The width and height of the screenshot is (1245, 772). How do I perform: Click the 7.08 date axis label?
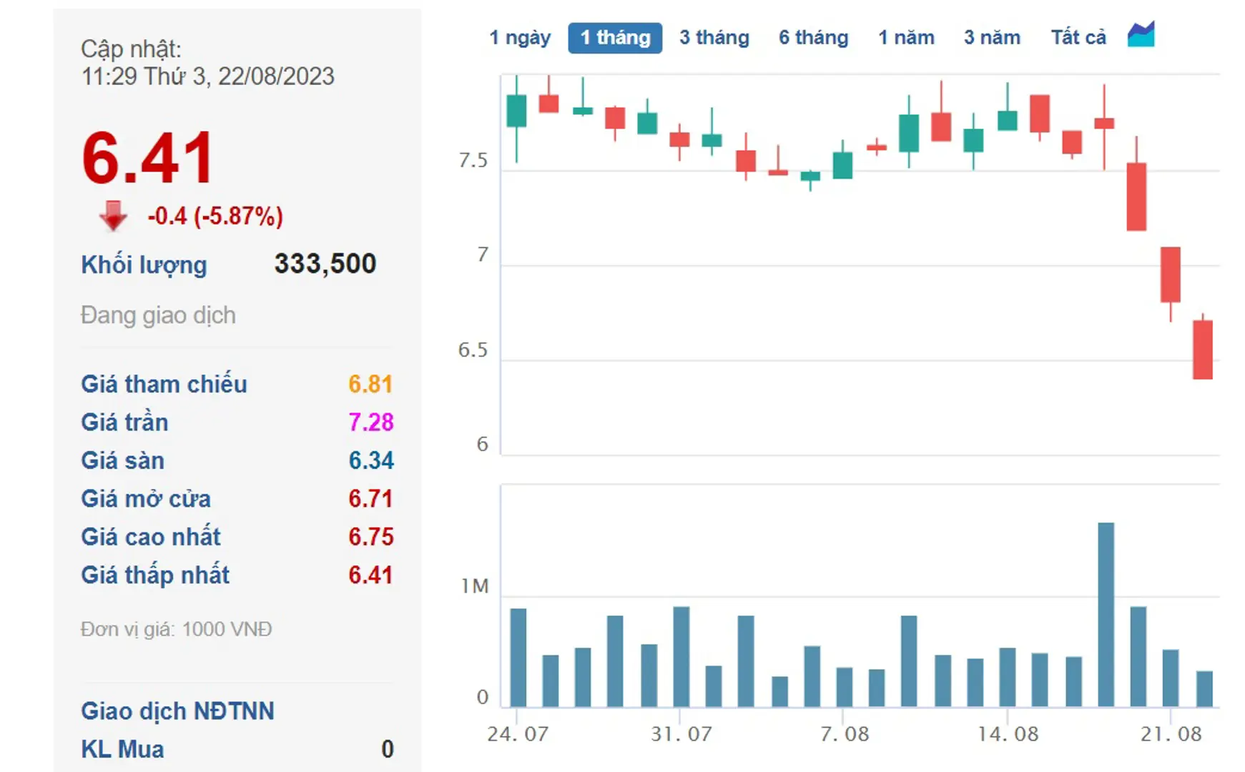844,734
